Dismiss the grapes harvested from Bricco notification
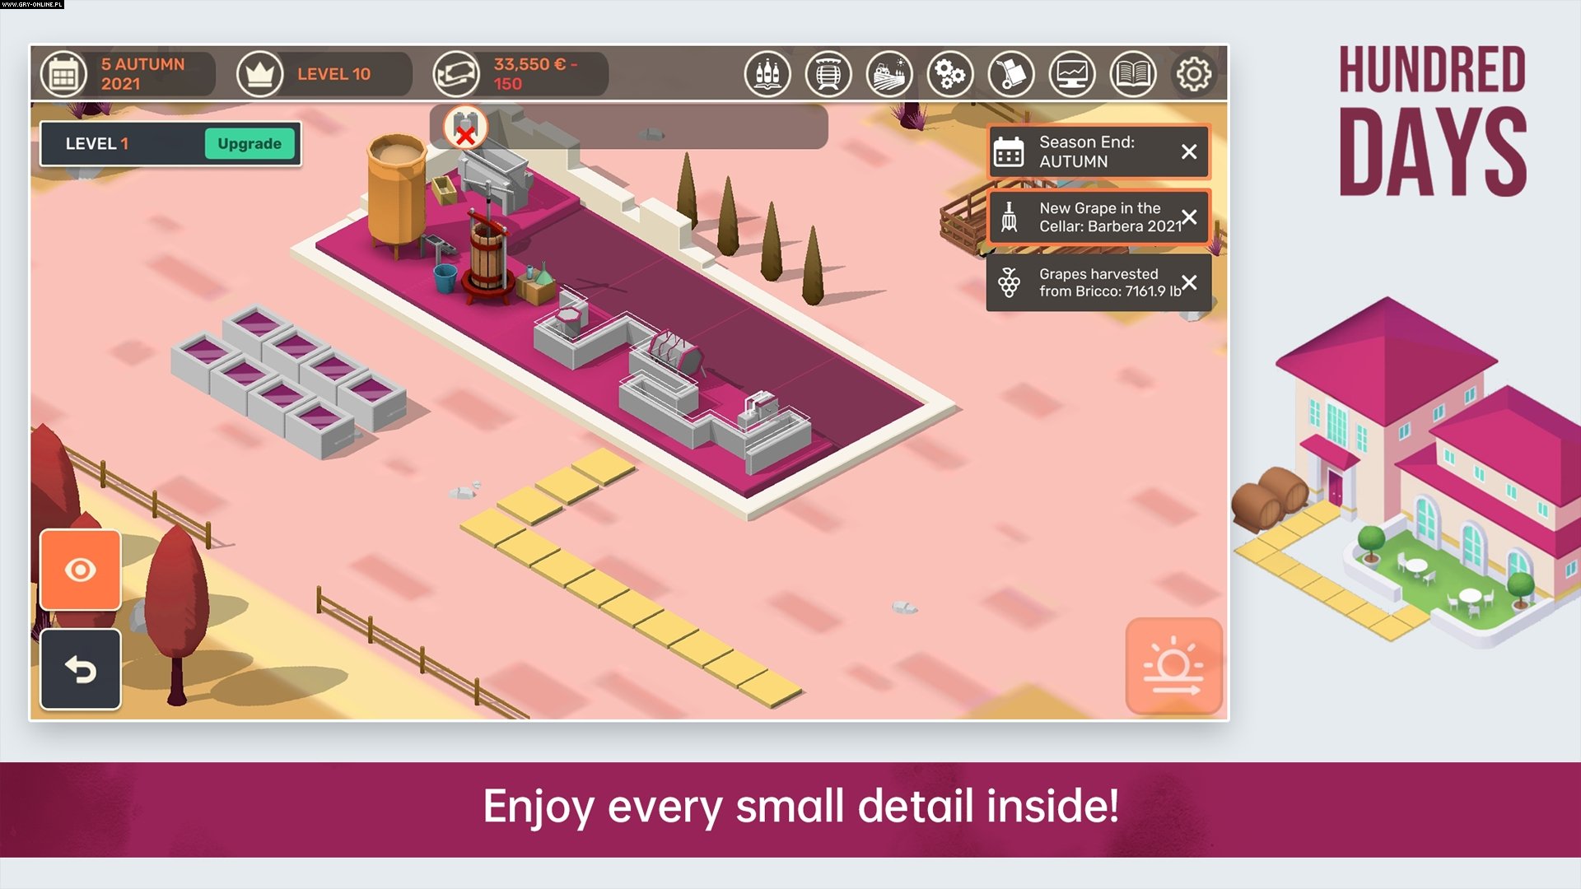 1188,282
